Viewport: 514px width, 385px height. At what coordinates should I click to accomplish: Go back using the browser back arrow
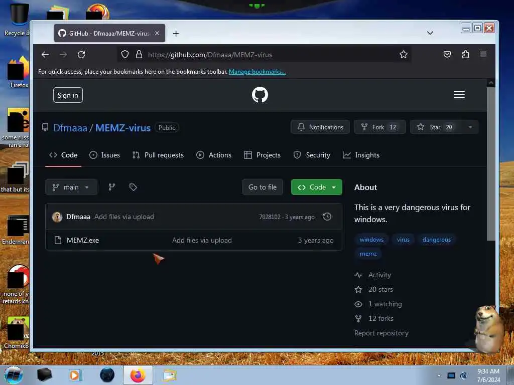[45, 54]
